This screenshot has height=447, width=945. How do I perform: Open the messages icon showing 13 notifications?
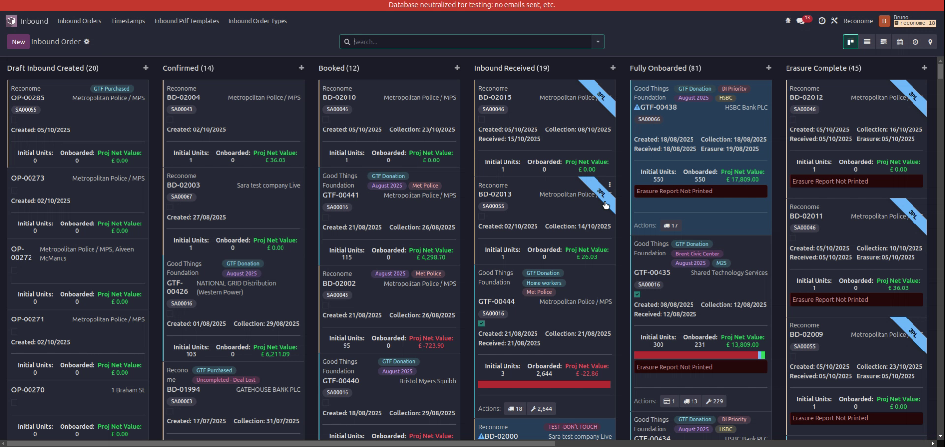click(x=800, y=21)
